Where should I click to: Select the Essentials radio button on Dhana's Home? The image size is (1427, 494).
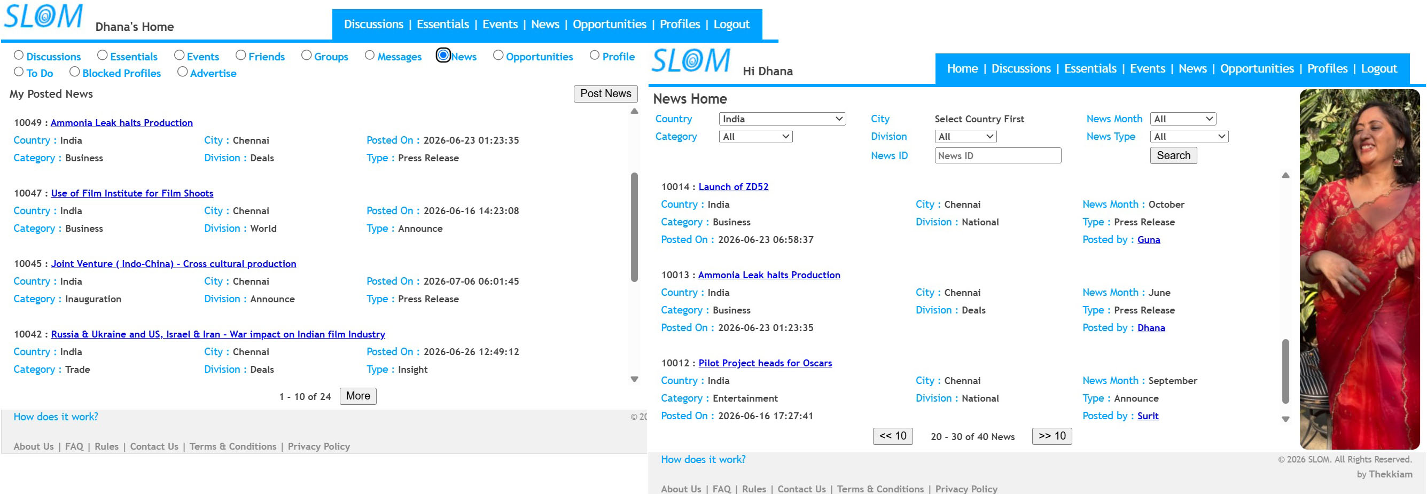(x=103, y=56)
